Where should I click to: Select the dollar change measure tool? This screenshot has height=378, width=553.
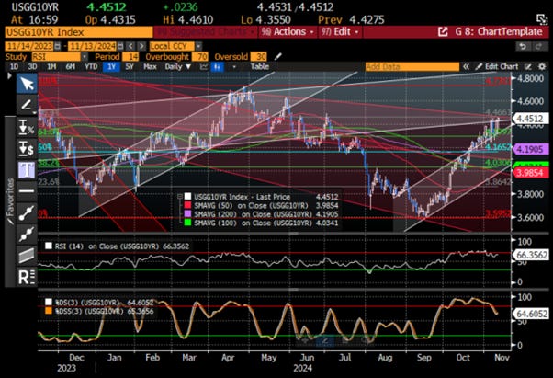27,148
